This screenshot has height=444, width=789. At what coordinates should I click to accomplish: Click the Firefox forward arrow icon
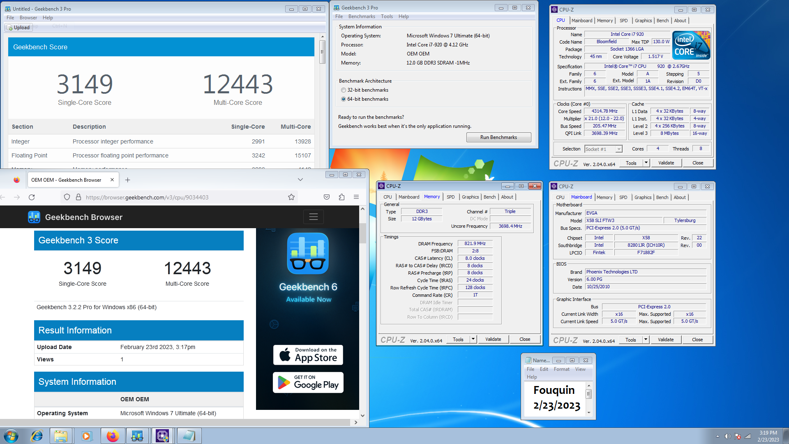click(17, 197)
